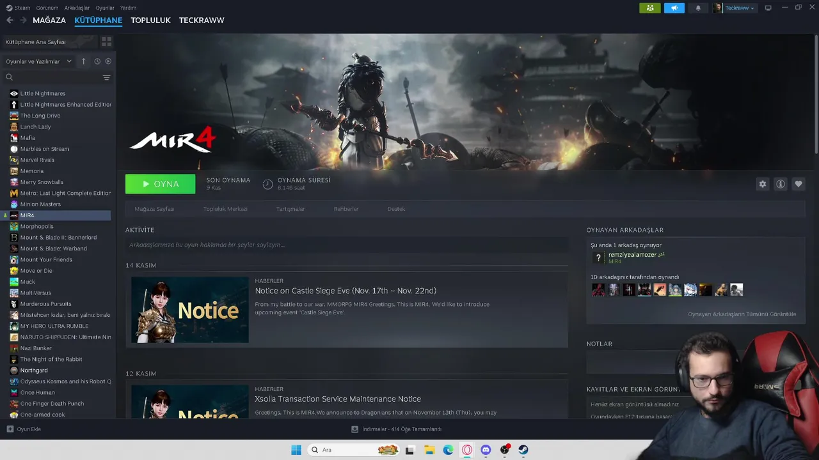This screenshot has height=460, width=819.
Task: Select The Long Drive in the list
Action: pyautogui.click(x=40, y=116)
